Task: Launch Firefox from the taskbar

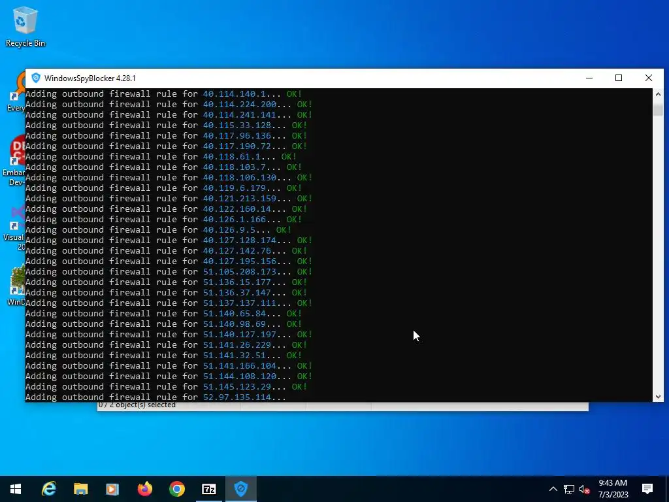Action: point(144,489)
